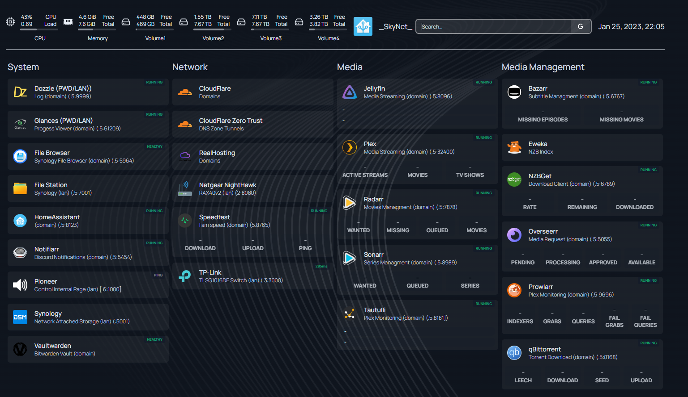Open the Eweka NZB index icon
688x397 pixels.
[x=514, y=147]
